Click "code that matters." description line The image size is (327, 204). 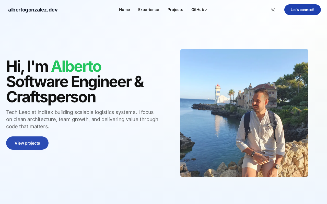(x=28, y=126)
